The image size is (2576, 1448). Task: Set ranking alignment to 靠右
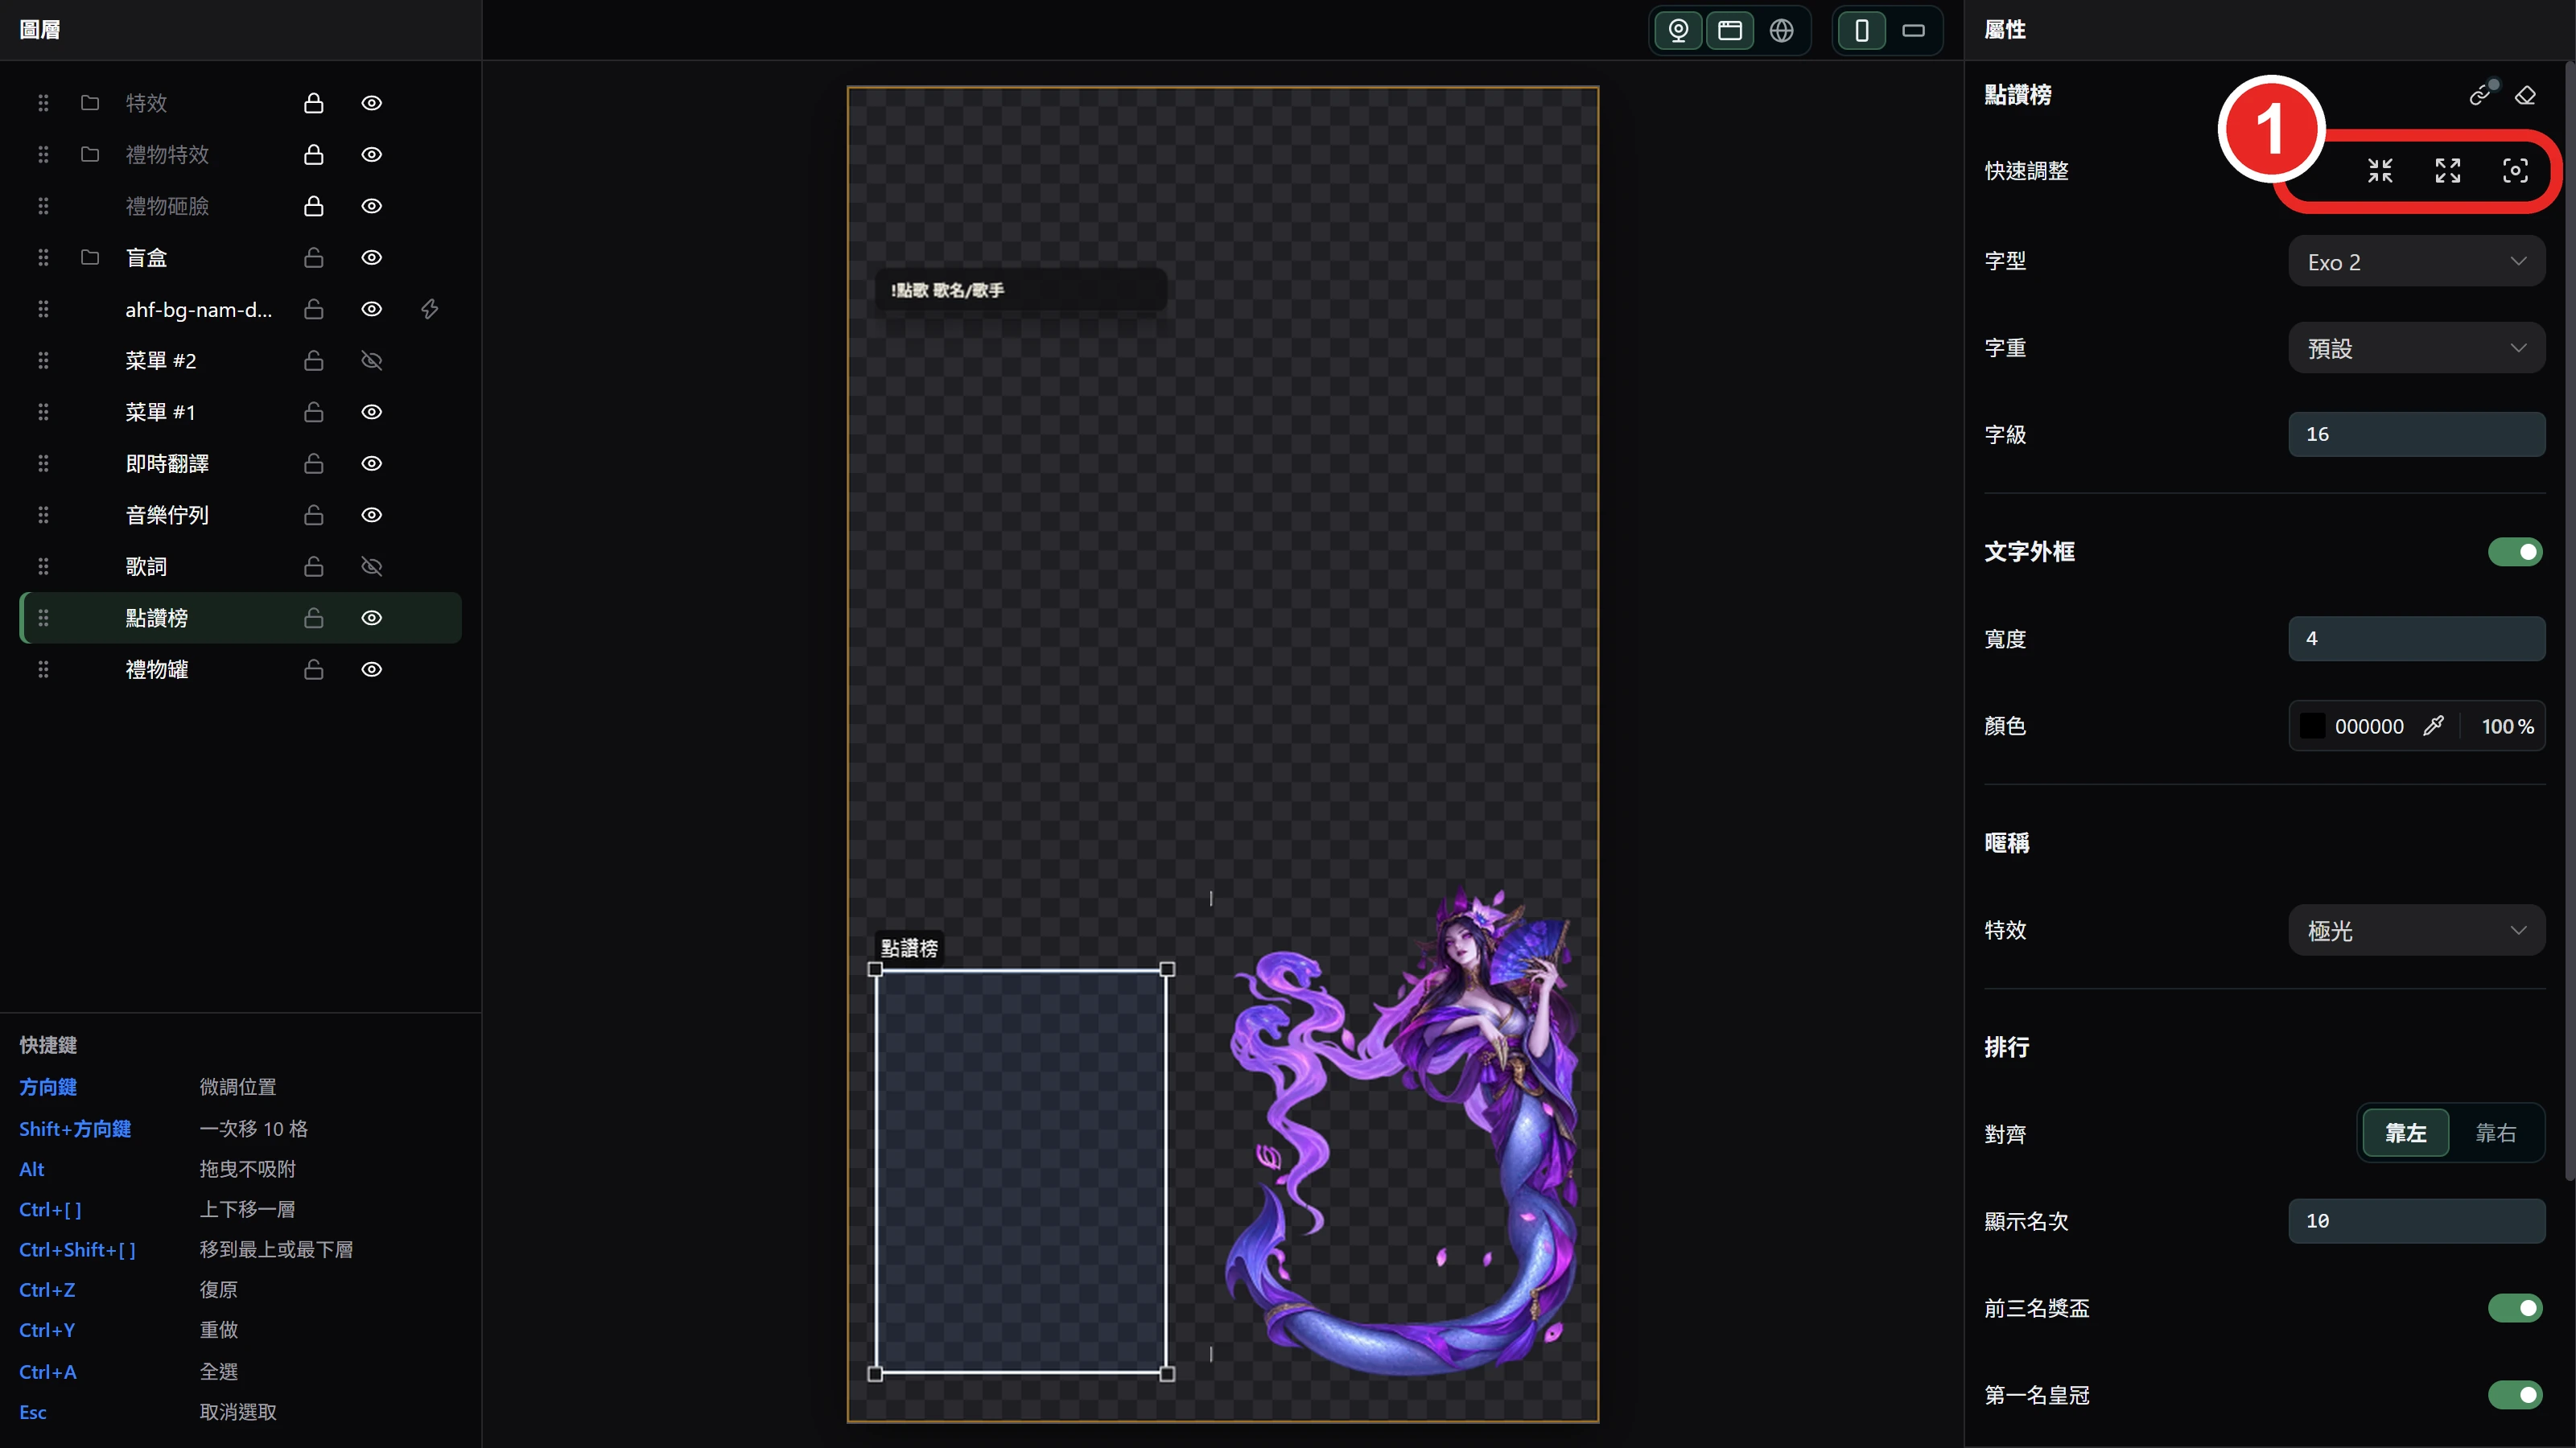point(2495,1132)
